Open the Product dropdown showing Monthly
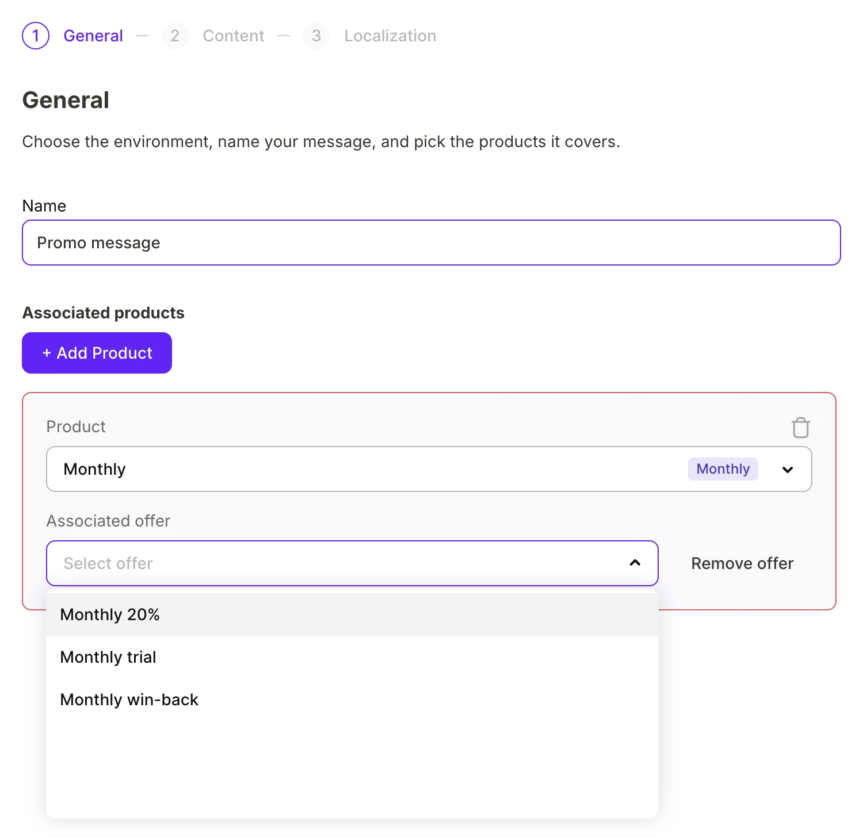The width and height of the screenshot is (863, 838). click(x=429, y=469)
